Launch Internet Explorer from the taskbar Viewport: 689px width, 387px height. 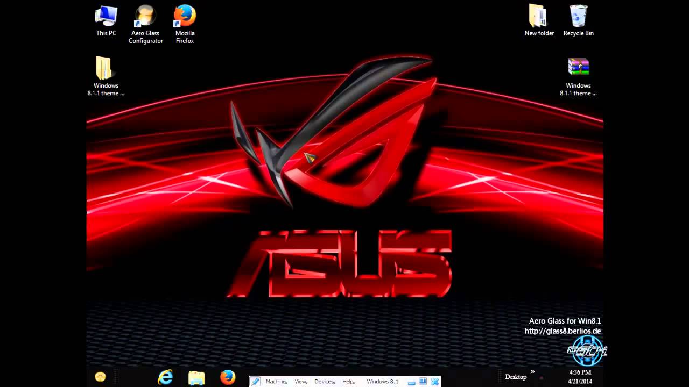[165, 377]
